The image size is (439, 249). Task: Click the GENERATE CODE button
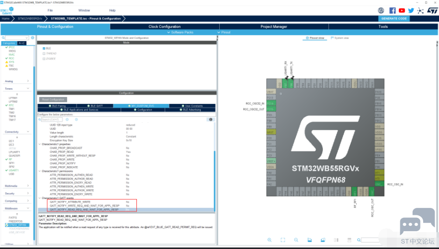394,18
